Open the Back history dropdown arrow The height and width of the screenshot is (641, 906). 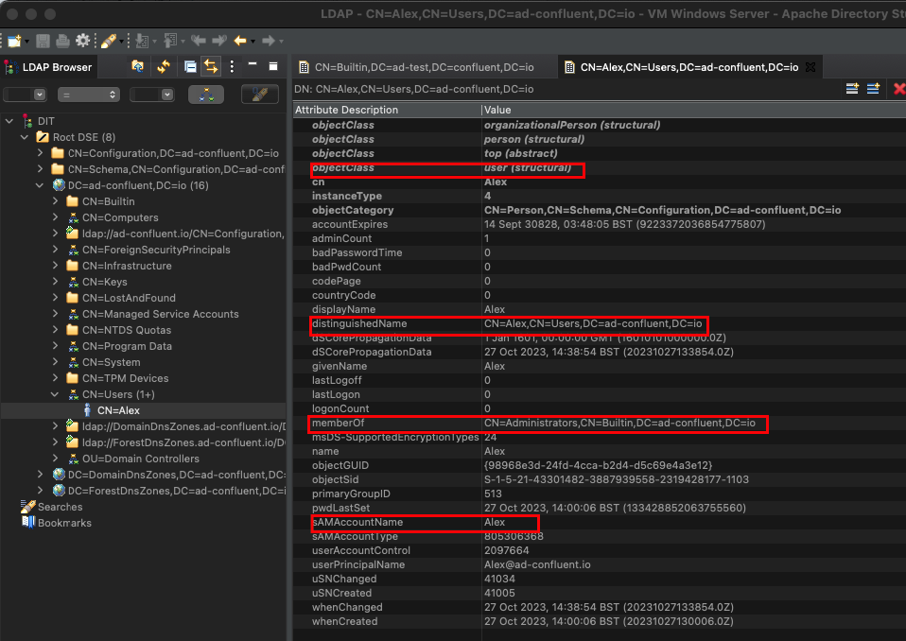(x=253, y=42)
